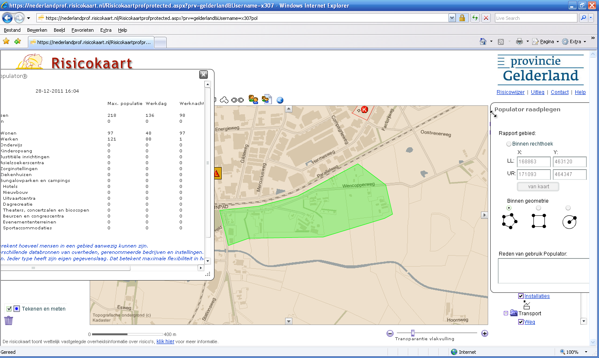Open the address bar URL dropdown

pyautogui.click(x=452, y=18)
